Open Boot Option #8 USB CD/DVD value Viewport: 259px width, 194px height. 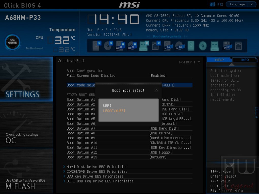[x=161, y=133]
